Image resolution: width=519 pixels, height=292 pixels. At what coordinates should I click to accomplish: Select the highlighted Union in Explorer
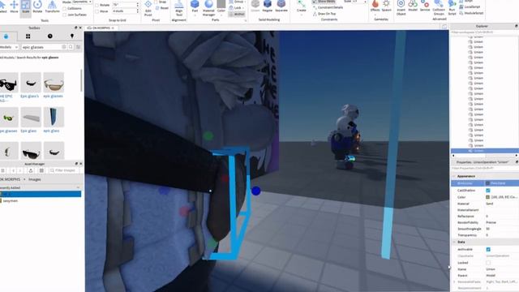[x=485, y=151]
